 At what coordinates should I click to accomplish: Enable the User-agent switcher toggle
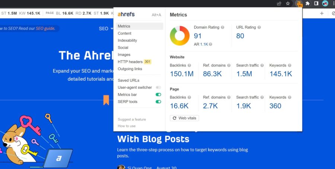158,87
